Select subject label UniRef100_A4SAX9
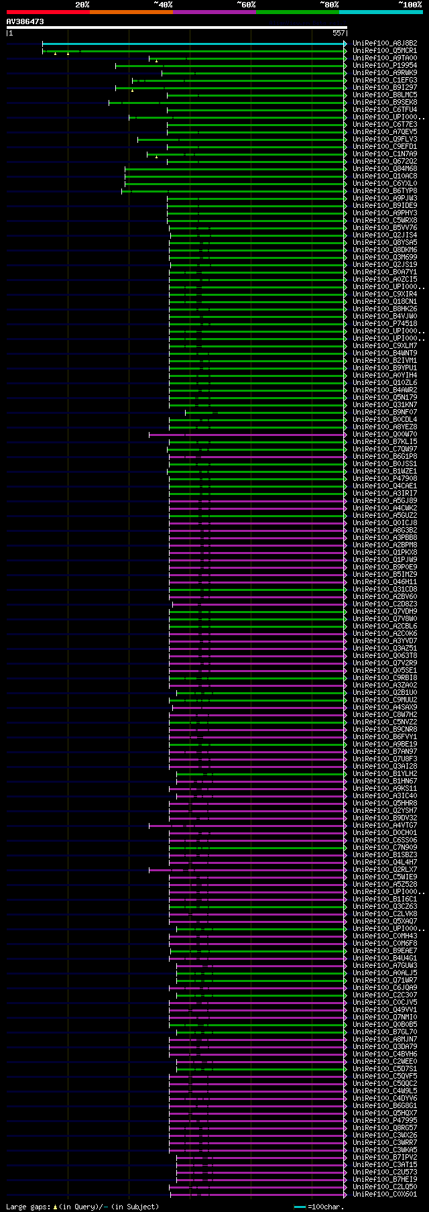 (385, 708)
